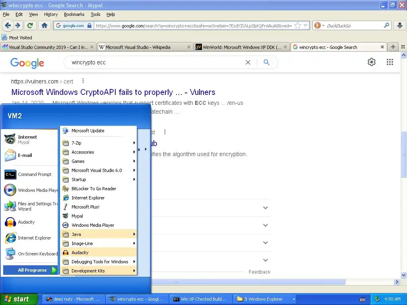
Task: Click the vertical scrollbar down arrow
Action: pyautogui.click(x=403, y=275)
